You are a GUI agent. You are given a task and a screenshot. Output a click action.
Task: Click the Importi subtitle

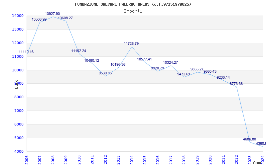[x=133, y=11]
